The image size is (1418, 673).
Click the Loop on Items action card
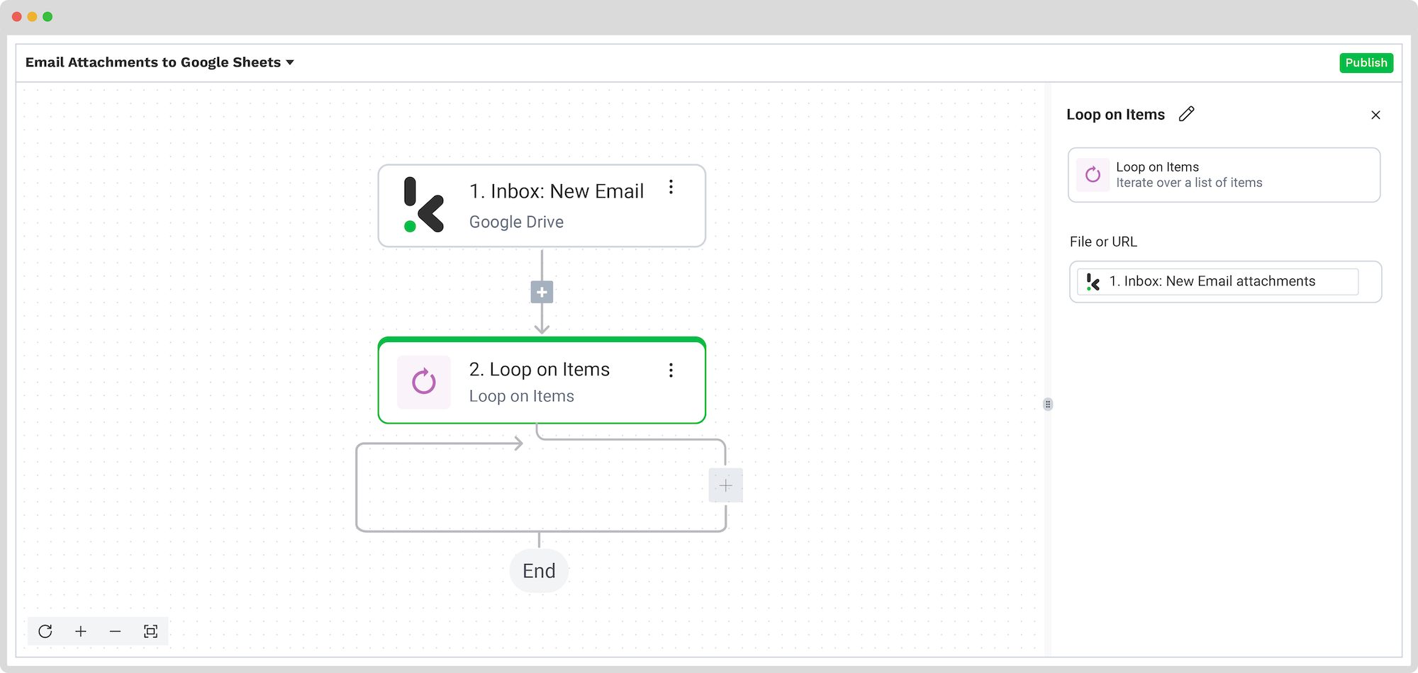(x=1224, y=175)
